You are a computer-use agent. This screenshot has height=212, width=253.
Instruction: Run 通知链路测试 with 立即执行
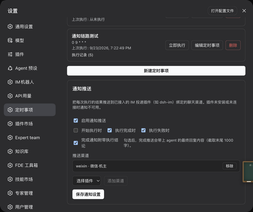pos(177,45)
